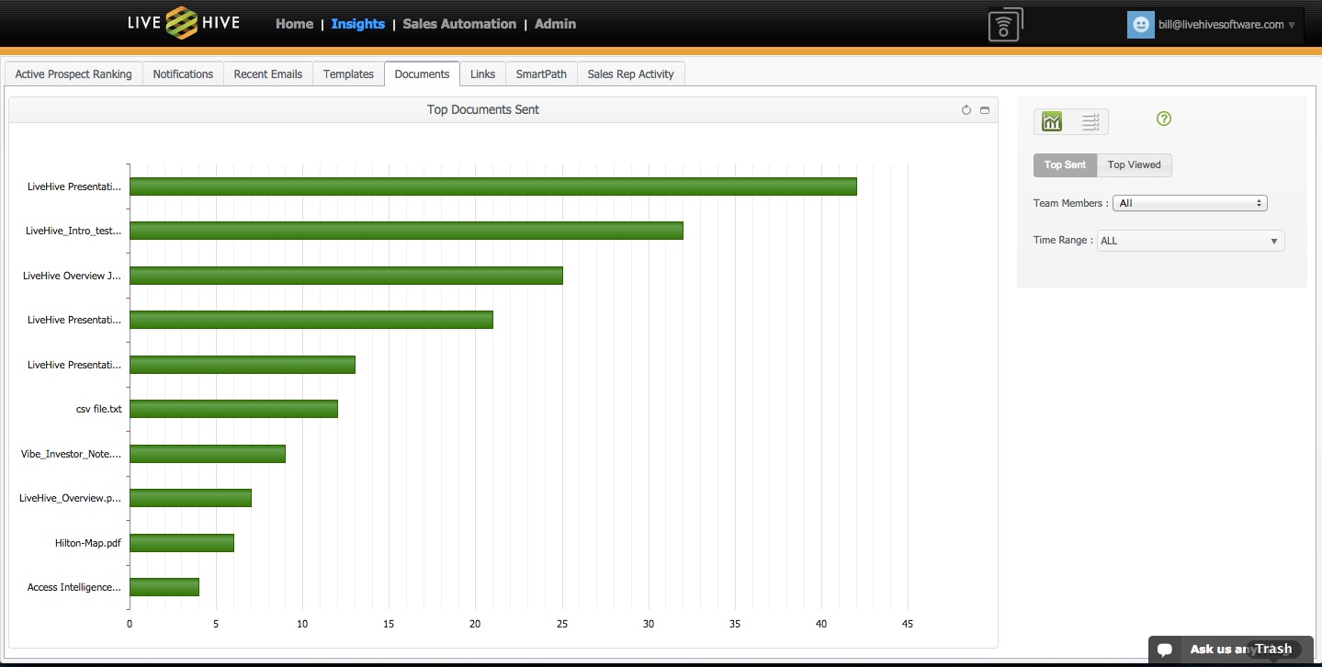Open the broadcast device icon in header
Viewport: 1322px width, 667px height.
pyautogui.click(x=1005, y=25)
